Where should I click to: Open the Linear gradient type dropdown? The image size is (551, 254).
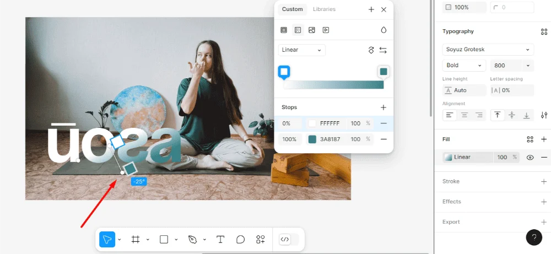[x=301, y=50]
